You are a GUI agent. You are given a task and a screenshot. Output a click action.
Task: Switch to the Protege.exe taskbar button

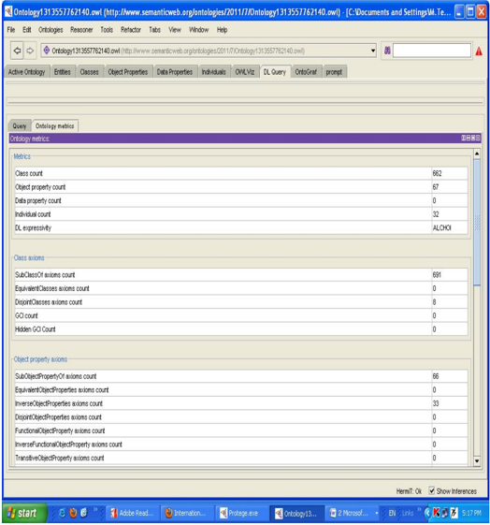[239, 513]
